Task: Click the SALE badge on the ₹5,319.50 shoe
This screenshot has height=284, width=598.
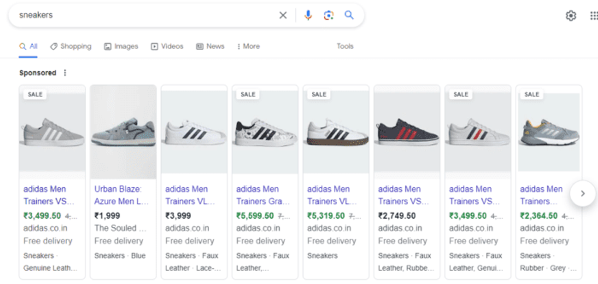Action: (x=319, y=94)
